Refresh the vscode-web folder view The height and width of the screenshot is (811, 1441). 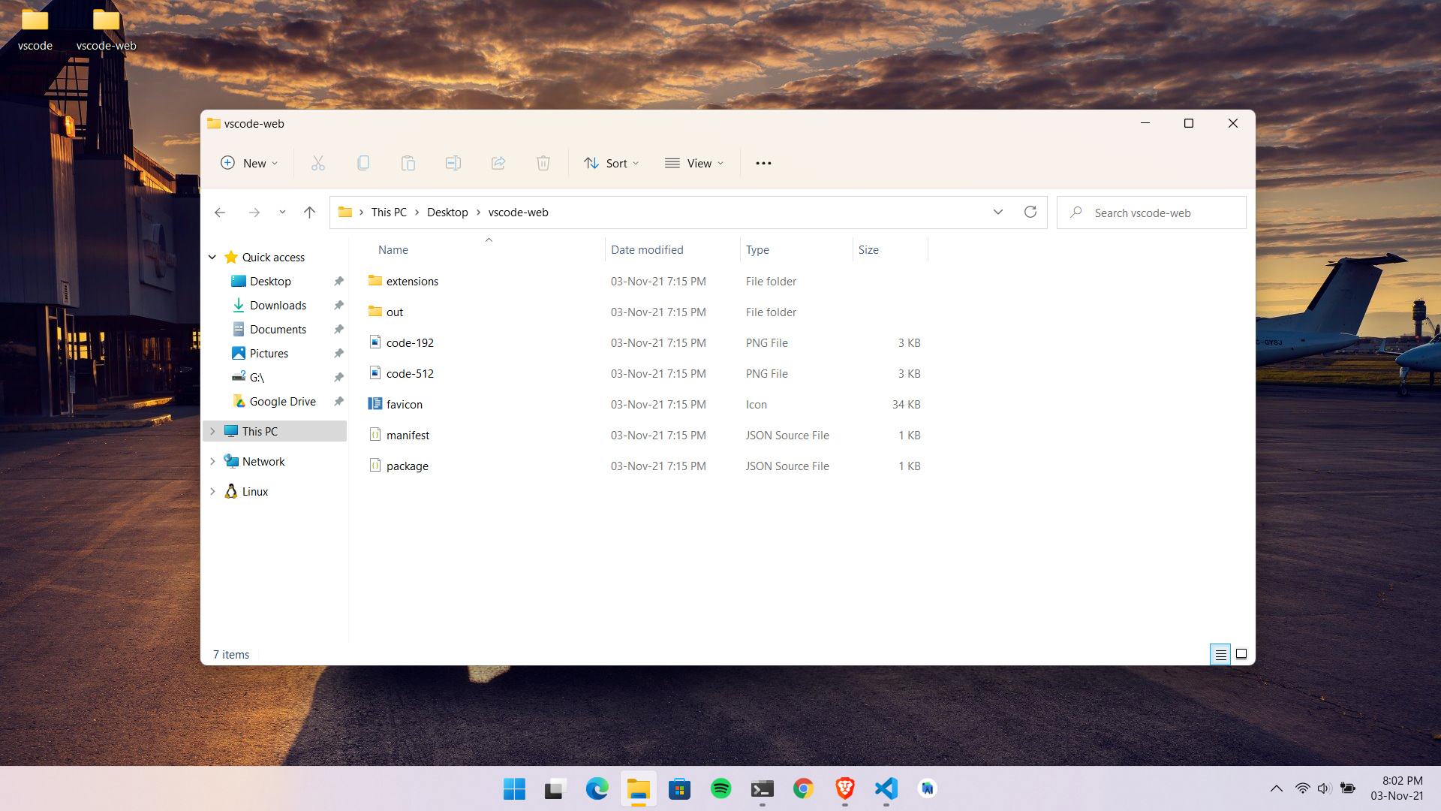pyautogui.click(x=1030, y=212)
